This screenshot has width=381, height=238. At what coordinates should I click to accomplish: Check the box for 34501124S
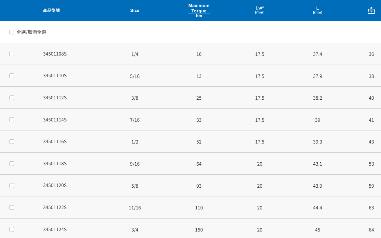point(12,229)
